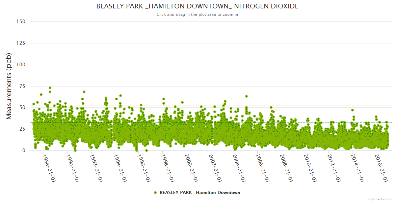Click the 2014 outlier point near 47 ppb
This screenshot has width=395, height=202.
coord(352,110)
